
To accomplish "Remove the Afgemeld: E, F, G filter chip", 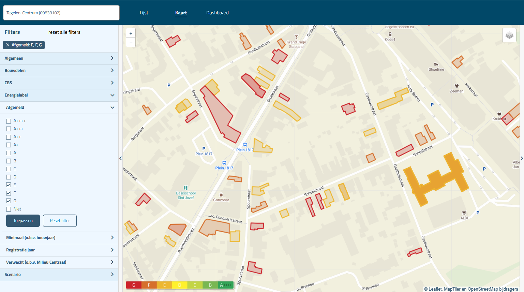I will pyautogui.click(x=8, y=45).
